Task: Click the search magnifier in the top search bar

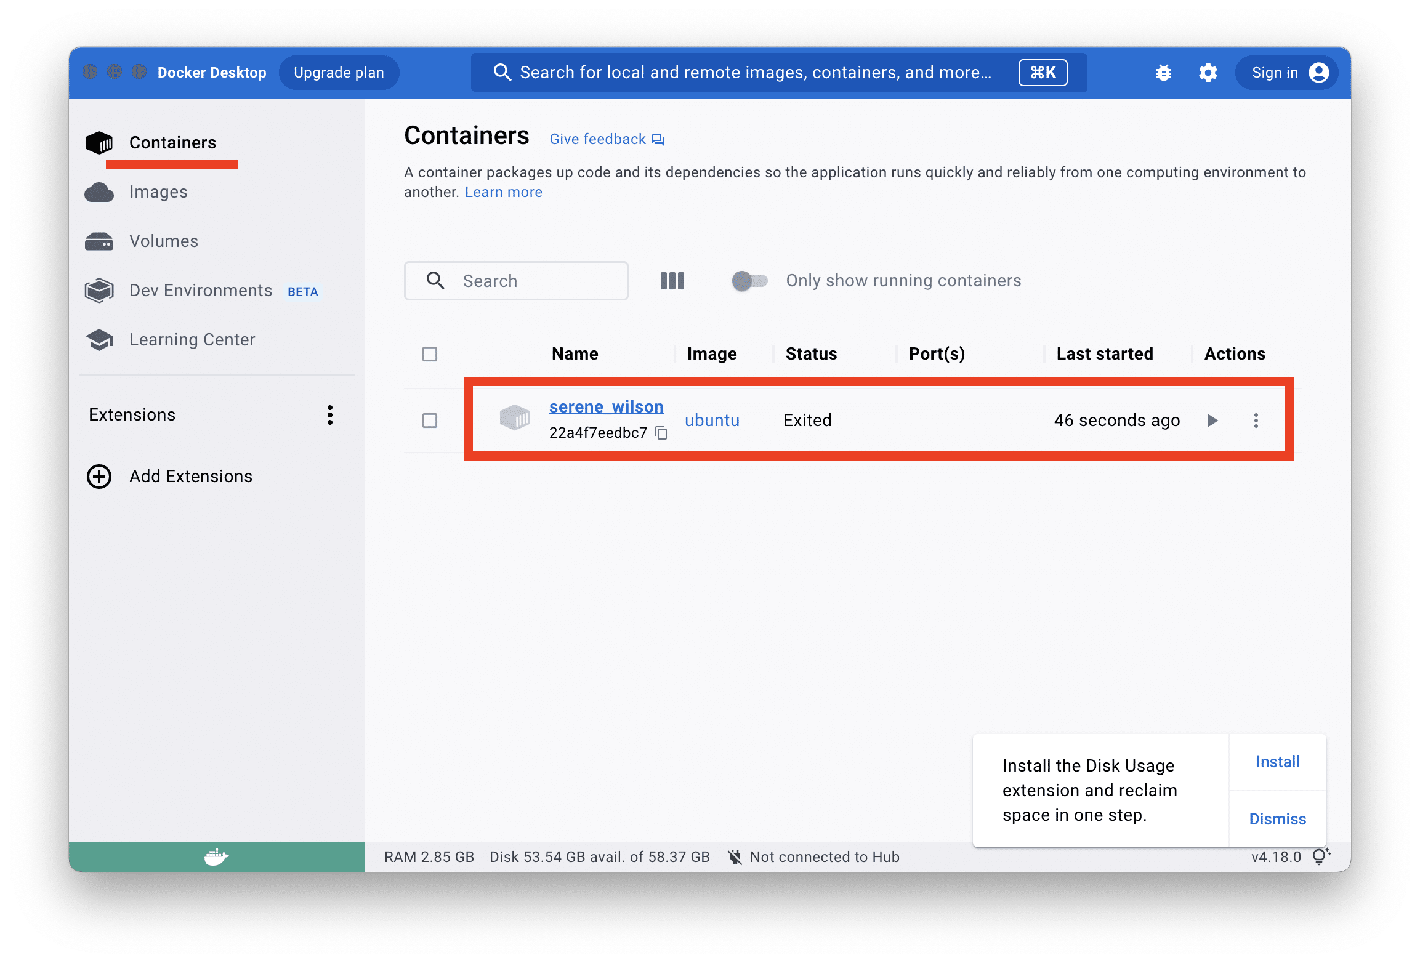Action: coord(502,73)
